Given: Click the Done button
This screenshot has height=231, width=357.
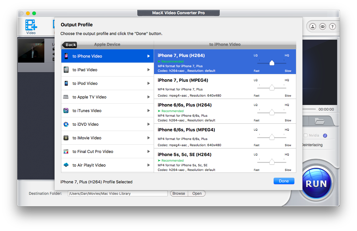Looking at the screenshot, I should click(x=284, y=181).
